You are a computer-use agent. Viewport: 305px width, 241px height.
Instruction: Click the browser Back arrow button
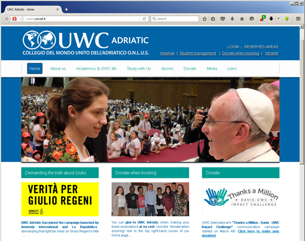[7, 19]
